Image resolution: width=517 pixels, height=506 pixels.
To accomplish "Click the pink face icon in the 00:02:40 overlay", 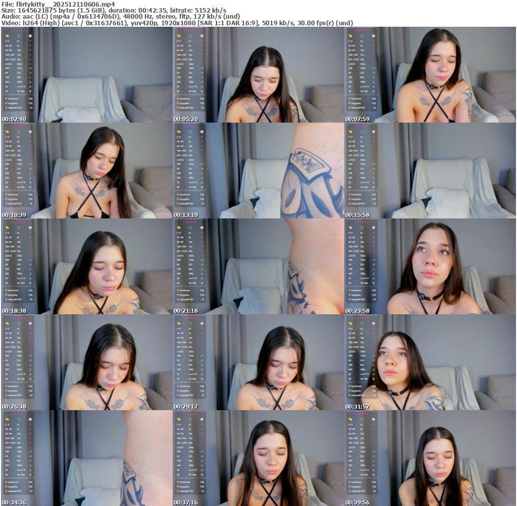I will (x=30, y=36).
